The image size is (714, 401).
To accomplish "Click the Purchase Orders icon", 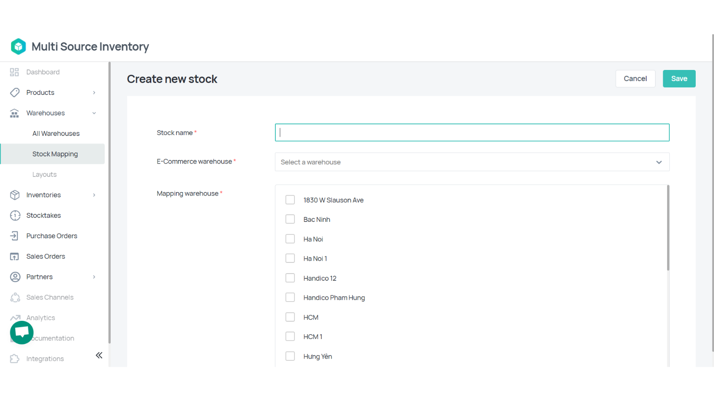I will pos(14,236).
